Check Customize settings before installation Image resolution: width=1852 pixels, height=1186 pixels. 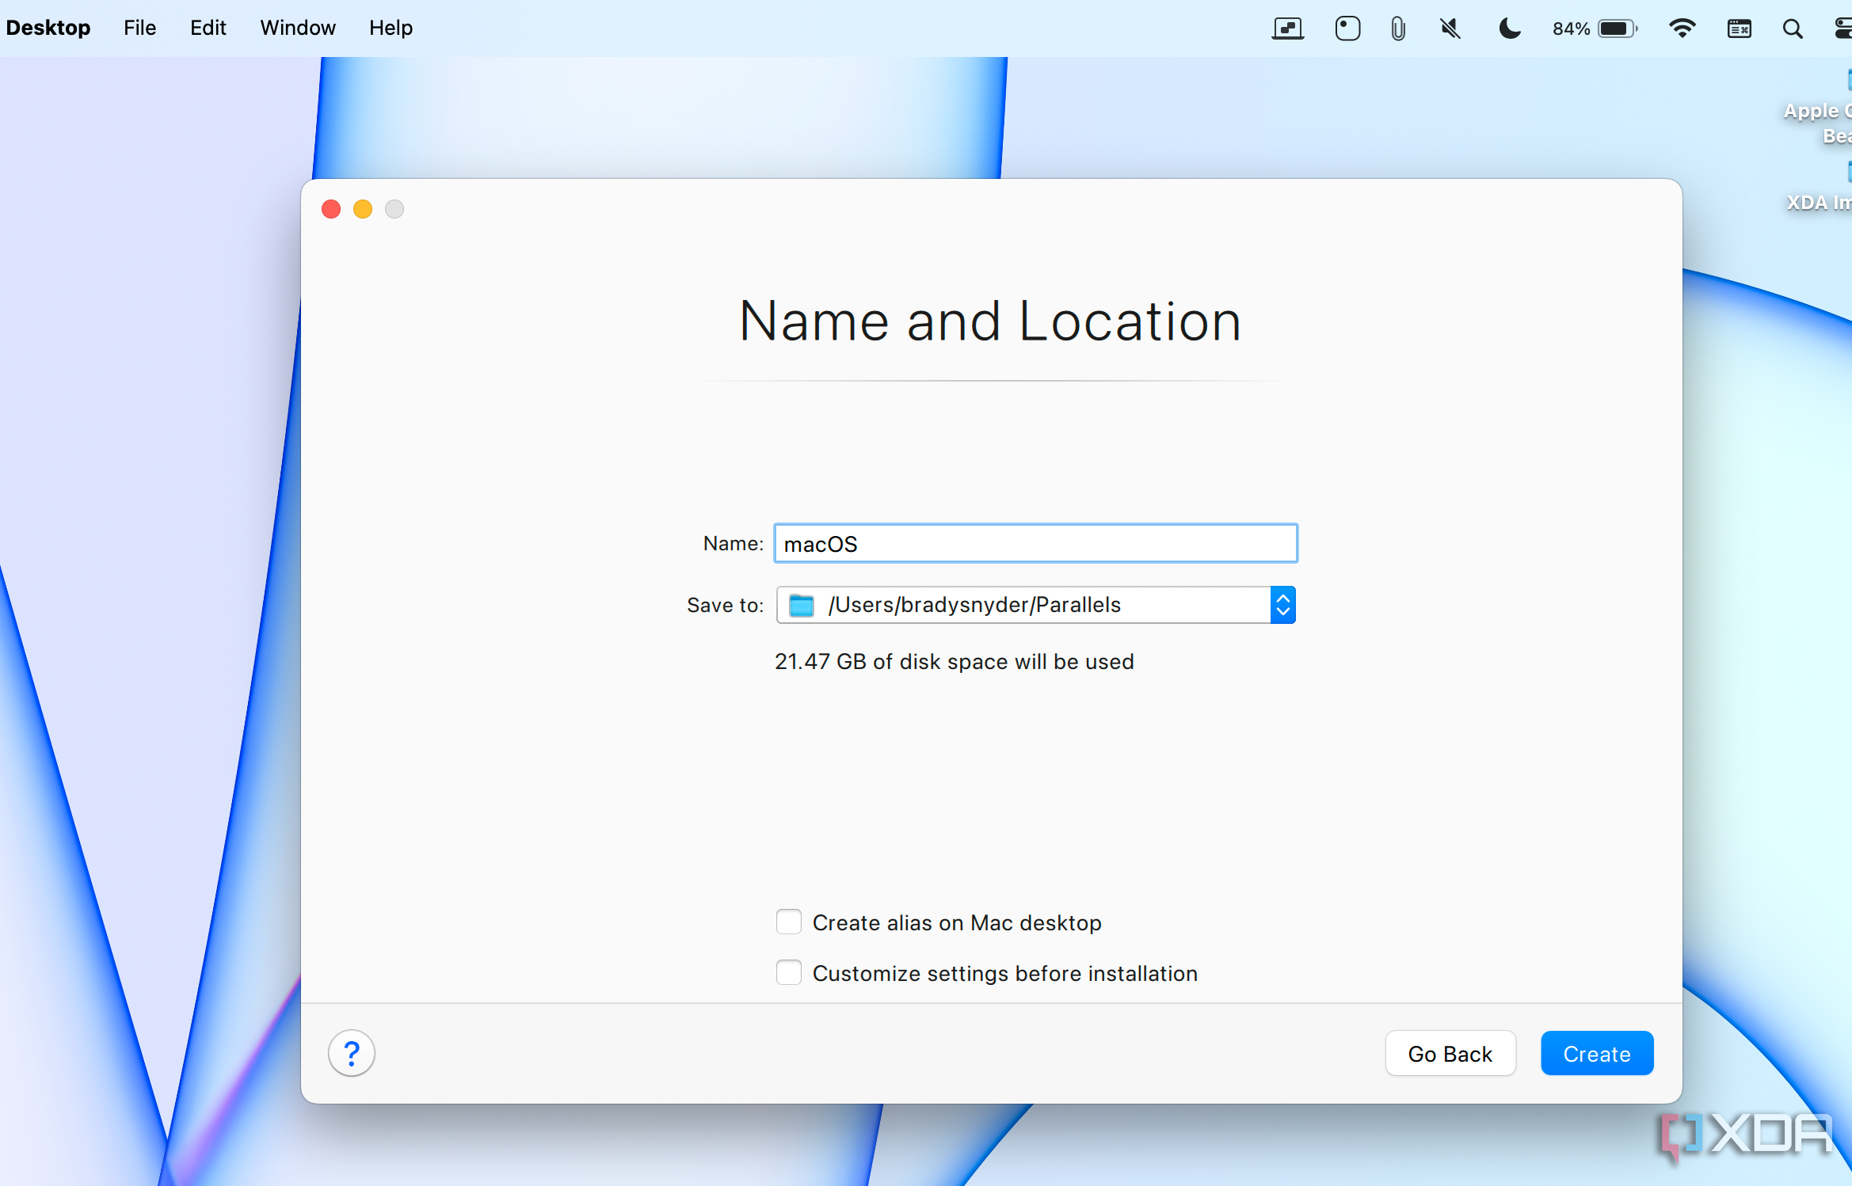[789, 973]
